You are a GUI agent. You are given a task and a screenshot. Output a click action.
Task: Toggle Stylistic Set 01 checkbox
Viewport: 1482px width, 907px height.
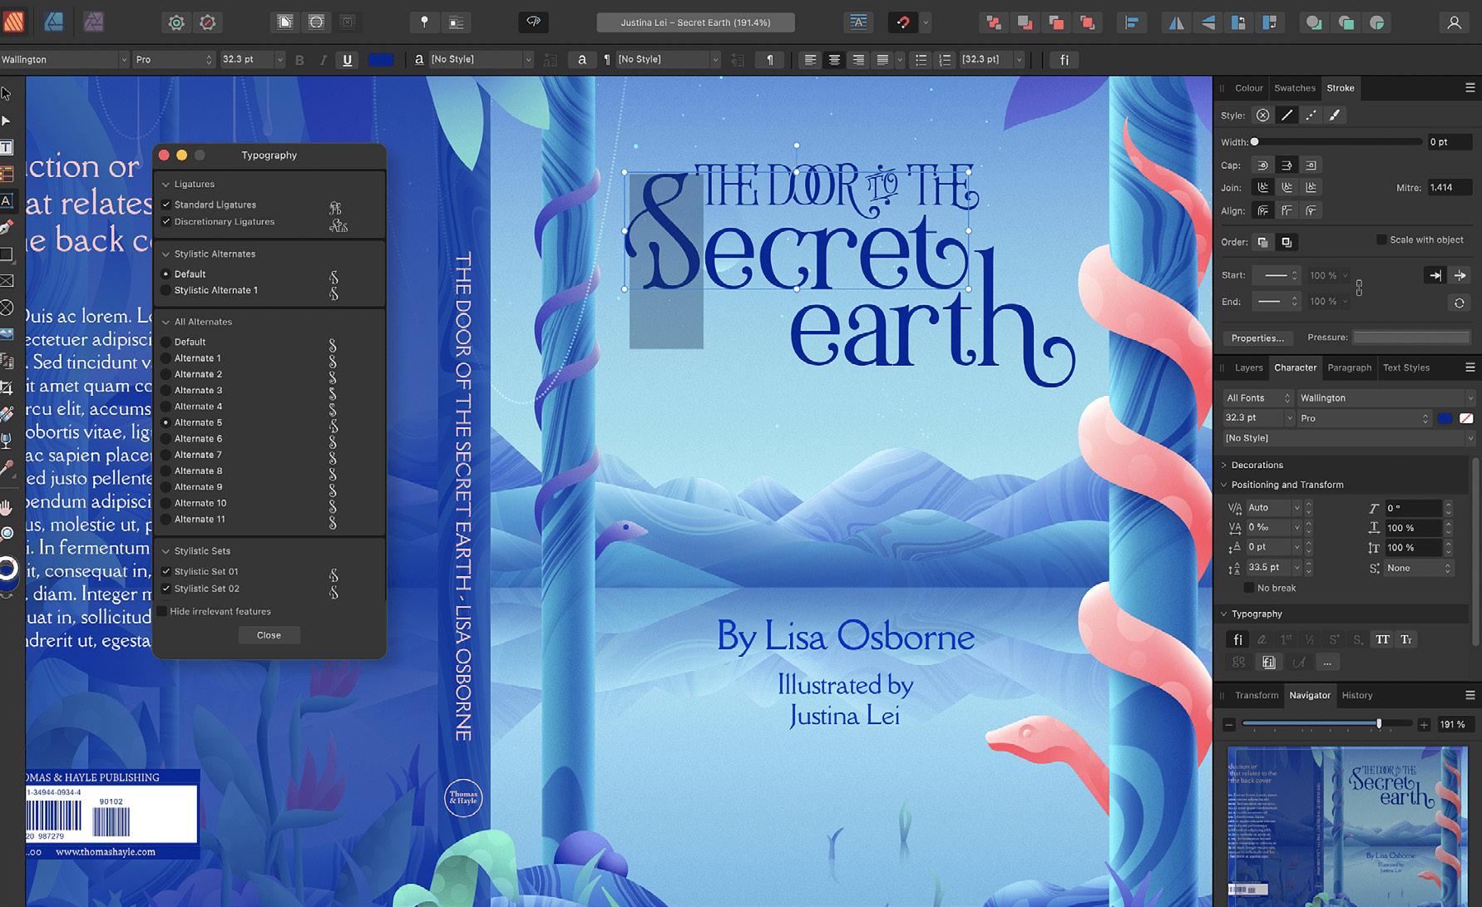pyautogui.click(x=166, y=572)
